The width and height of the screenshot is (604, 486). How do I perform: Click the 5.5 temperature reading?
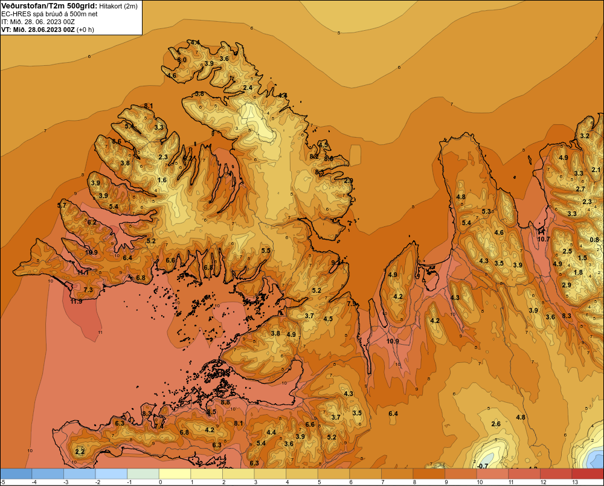(266, 251)
